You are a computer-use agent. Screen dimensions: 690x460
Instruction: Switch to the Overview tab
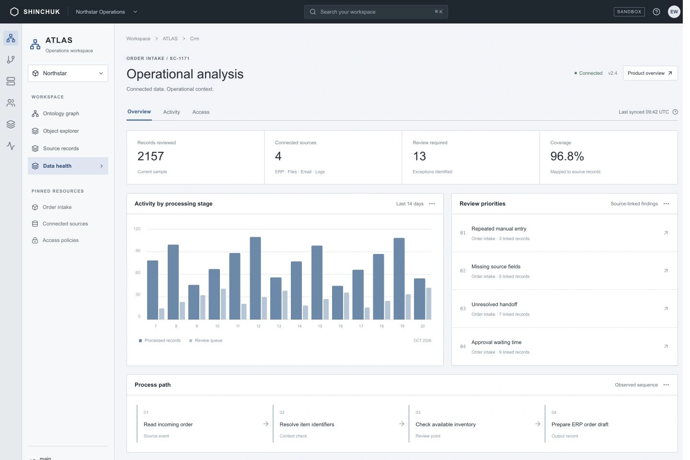tap(139, 112)
